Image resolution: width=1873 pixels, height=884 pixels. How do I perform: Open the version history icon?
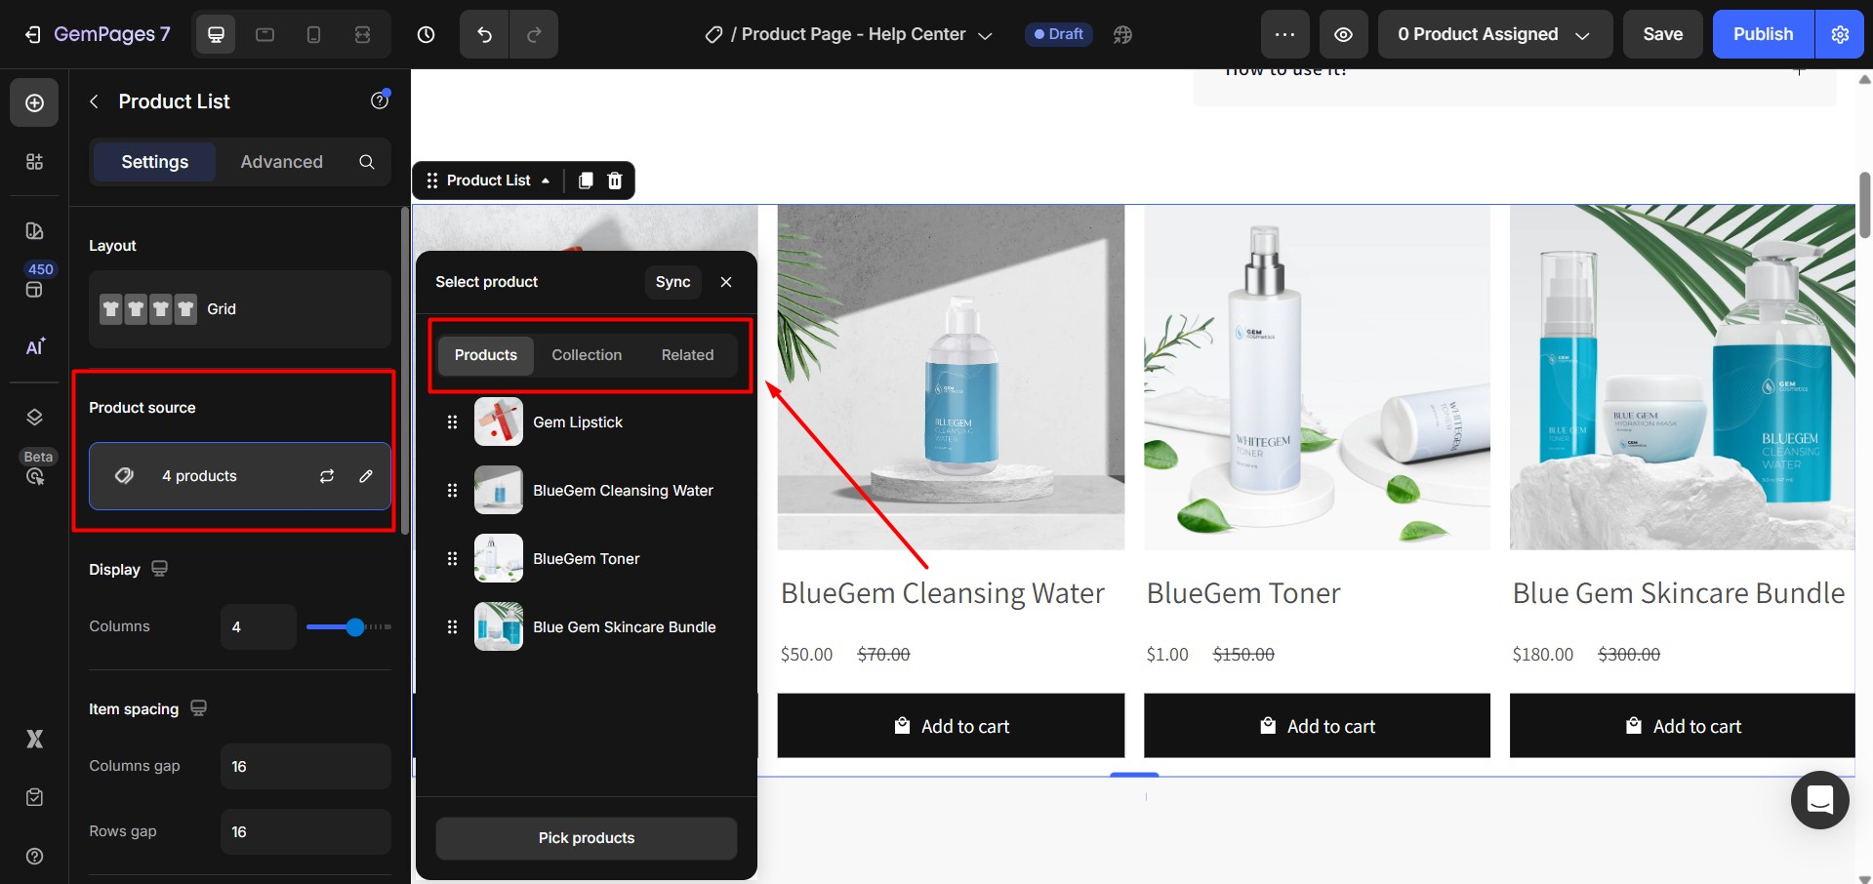426,34
